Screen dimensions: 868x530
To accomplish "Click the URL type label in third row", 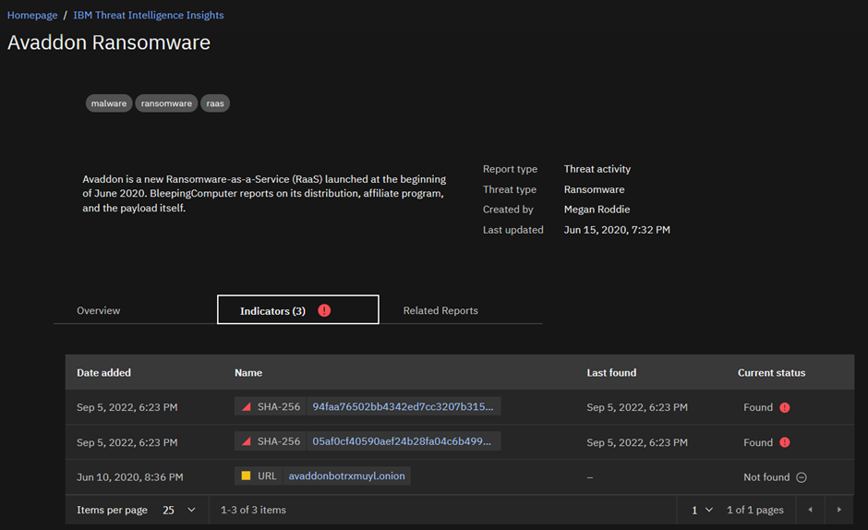I will [x=267, y=476].
